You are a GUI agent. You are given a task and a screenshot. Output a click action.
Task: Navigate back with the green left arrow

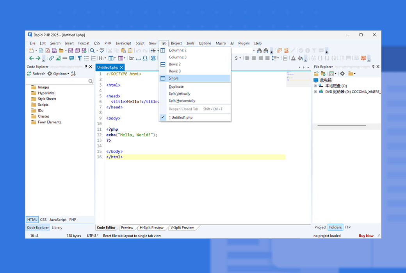click(x=31, y=58)
